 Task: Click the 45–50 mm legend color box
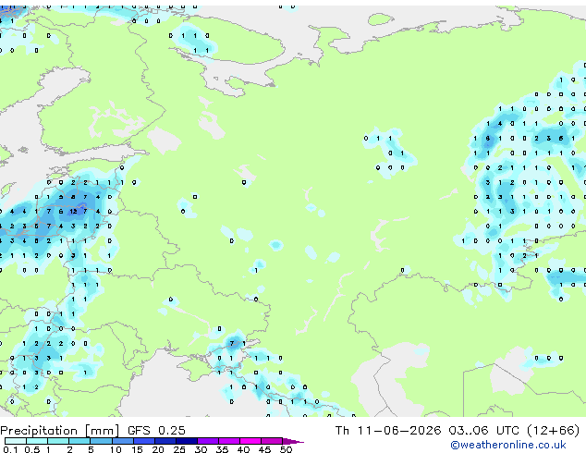[272, 441]
